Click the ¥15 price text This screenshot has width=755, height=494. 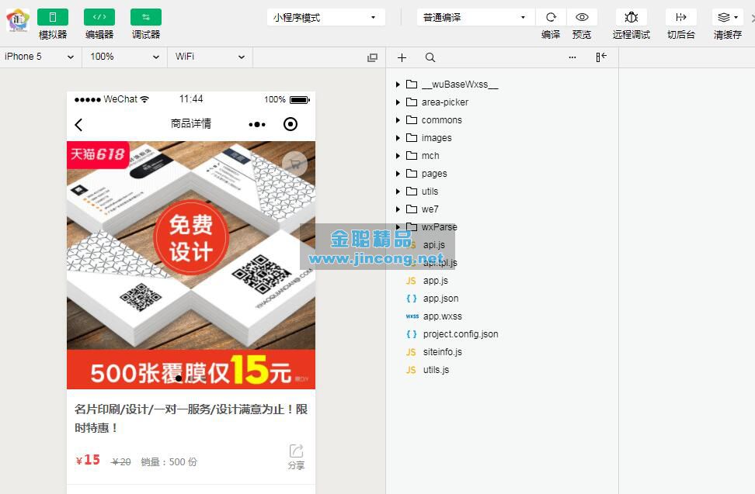88,460
